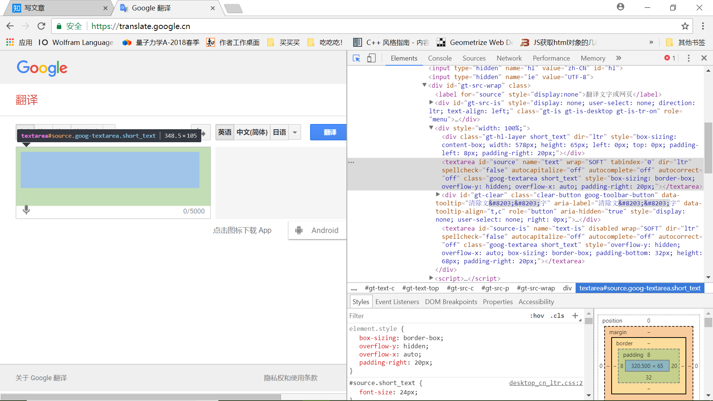Click the Android app download button

coord(318,230)
